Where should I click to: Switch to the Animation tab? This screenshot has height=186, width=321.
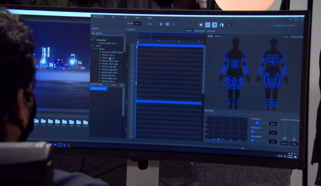pos(199,31)
